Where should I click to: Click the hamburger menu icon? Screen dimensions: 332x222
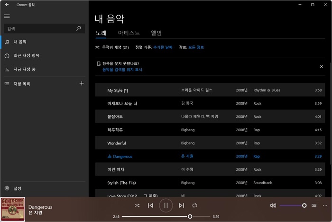click(x=7, y=16)
